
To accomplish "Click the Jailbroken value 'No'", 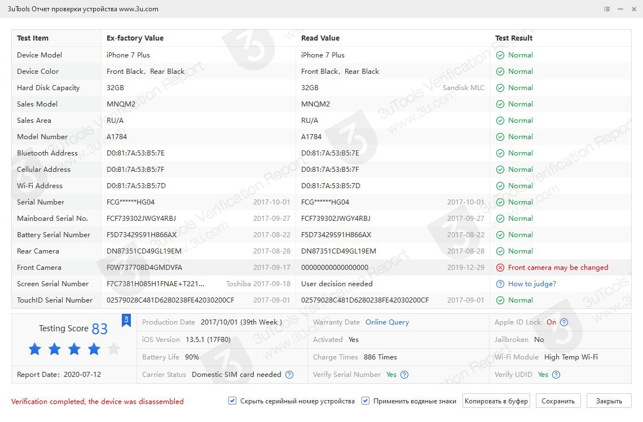I will point(539,340).
